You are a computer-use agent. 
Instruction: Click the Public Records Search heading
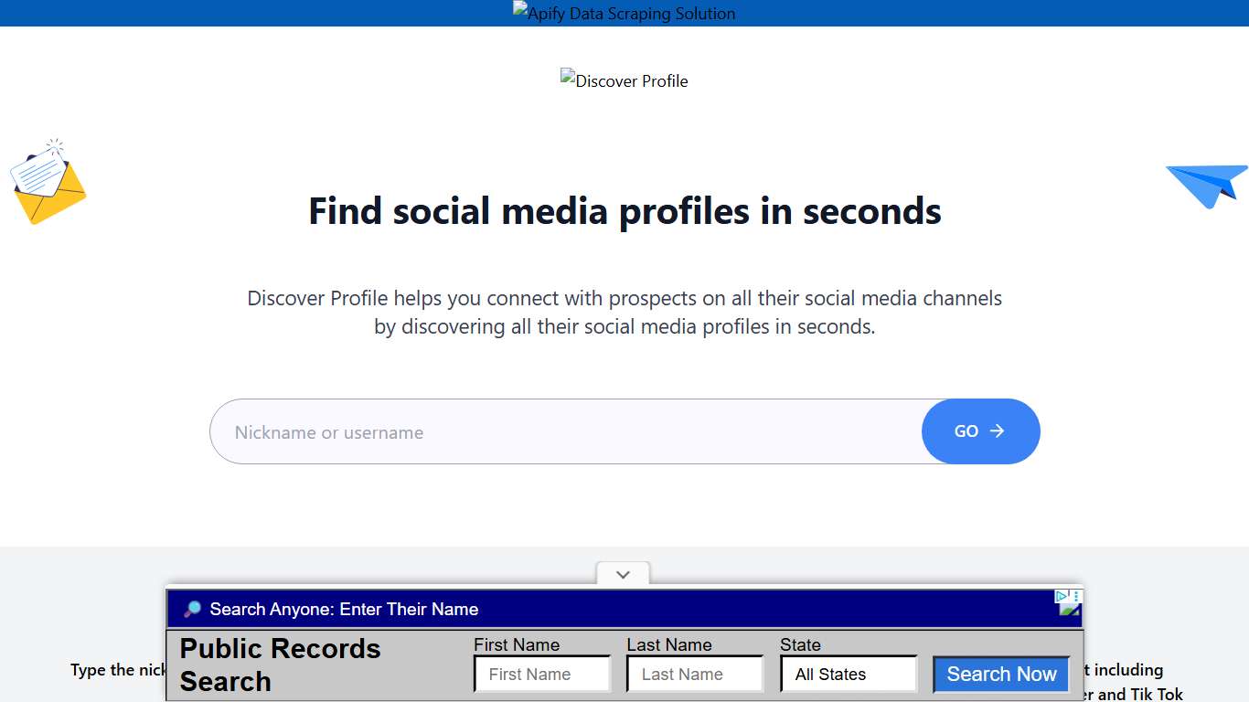pos(280,665)
